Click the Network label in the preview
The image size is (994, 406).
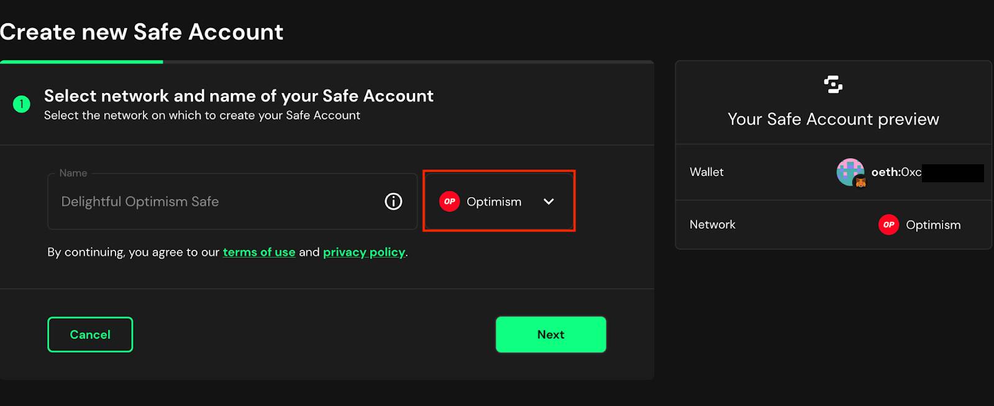[x=713, y=224]
